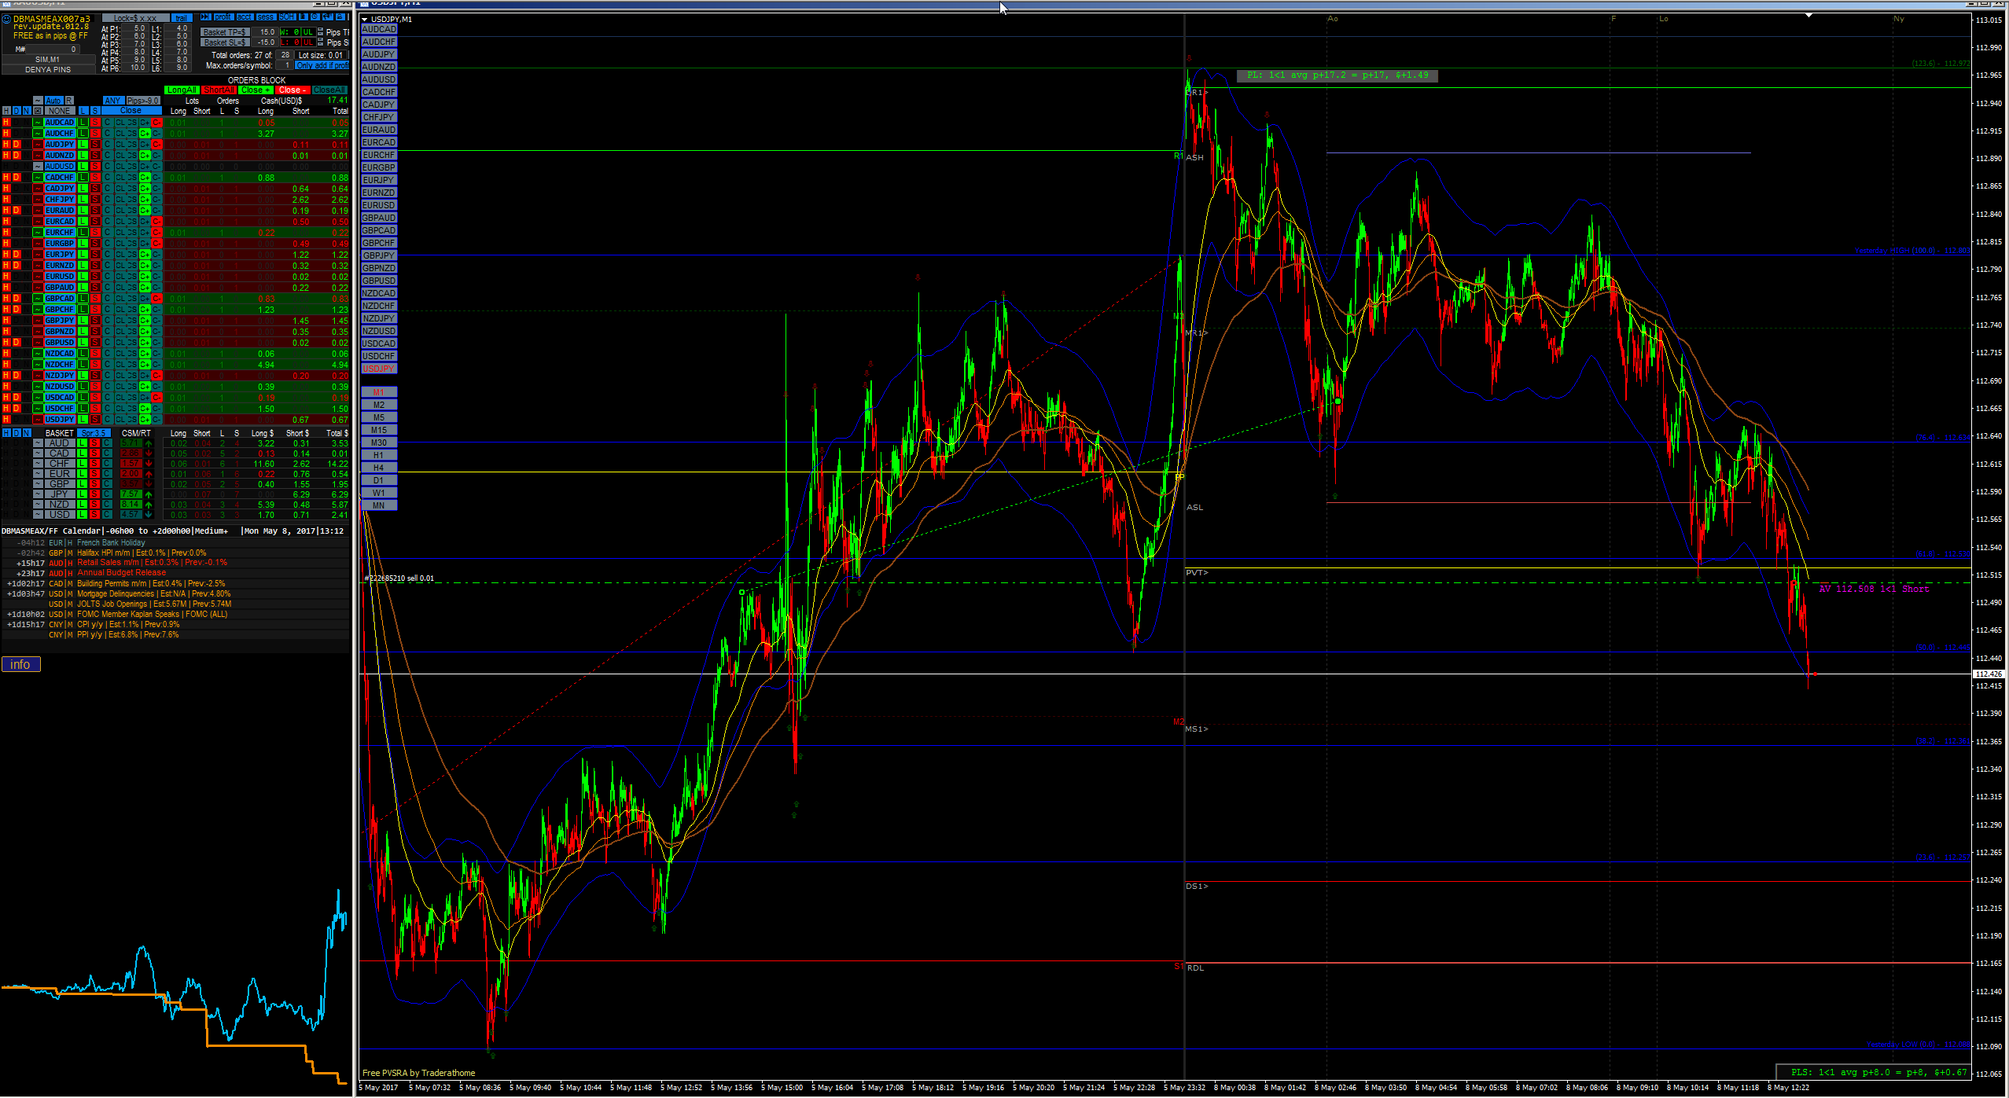
Task: Click the tilde icon in the AUDUSD row
Action: [38, 167]
